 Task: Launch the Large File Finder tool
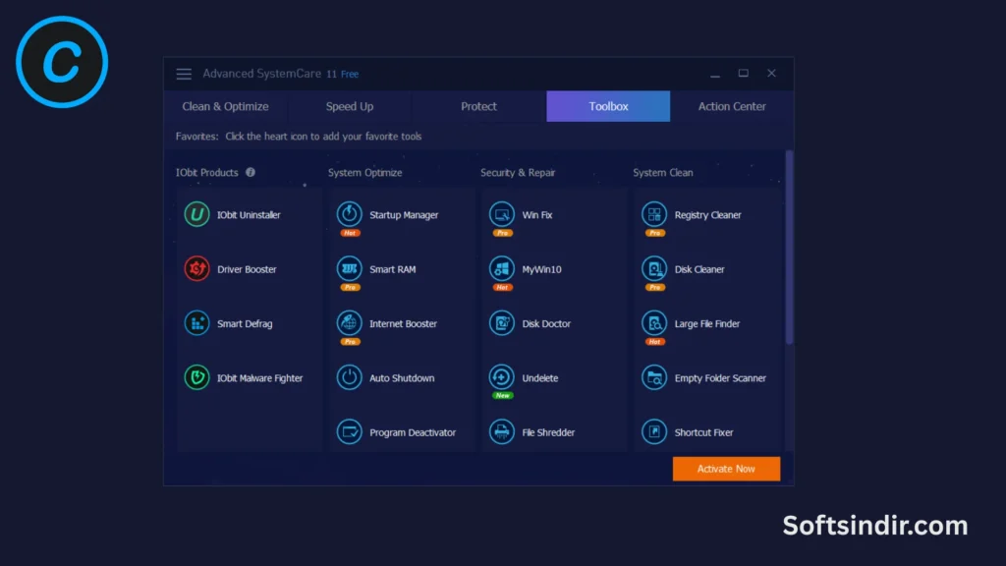[x=654, y=323]
